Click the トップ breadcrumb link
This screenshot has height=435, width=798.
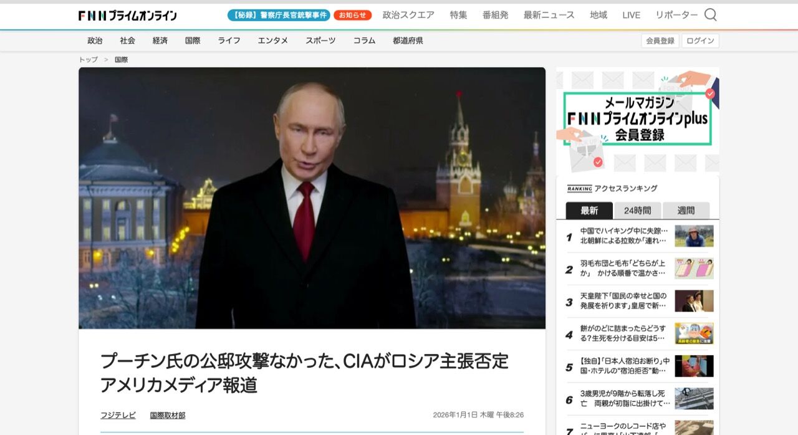tap(88, 60)
